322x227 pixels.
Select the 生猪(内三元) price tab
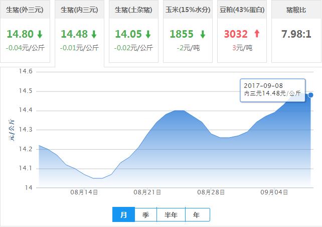point(79,33)
